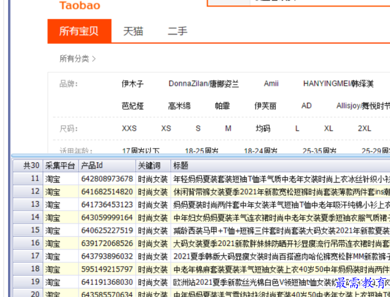Filter by brand 芭妃娅
Screen dimensions: 390x297
pos(132,106)
